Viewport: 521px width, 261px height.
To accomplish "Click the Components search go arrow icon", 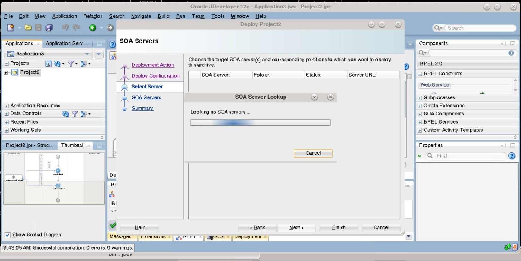I will pyautogui.click(x=511, y=53).
